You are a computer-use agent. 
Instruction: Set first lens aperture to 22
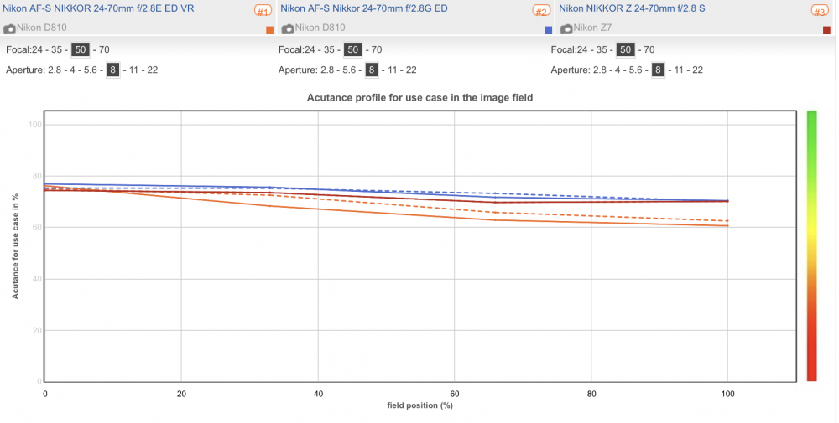click(x=152, y=70)
